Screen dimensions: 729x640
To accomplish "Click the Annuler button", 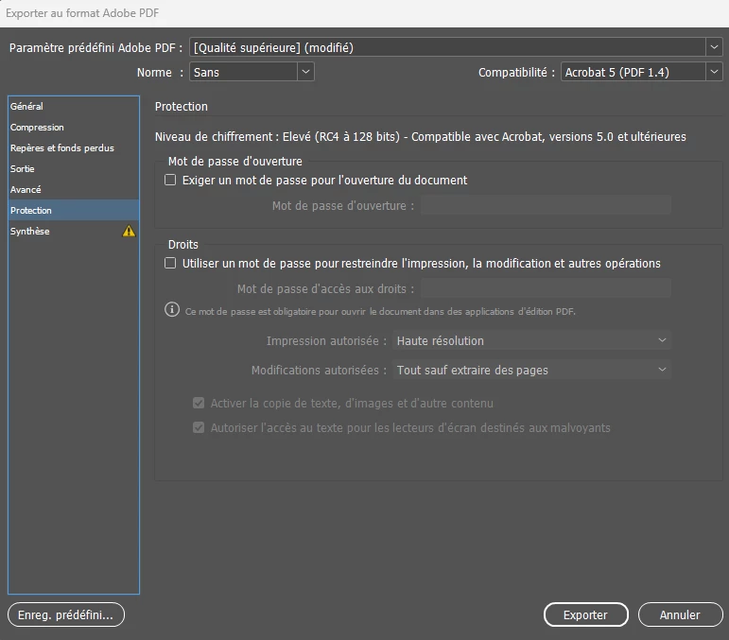I will point(680,614).
